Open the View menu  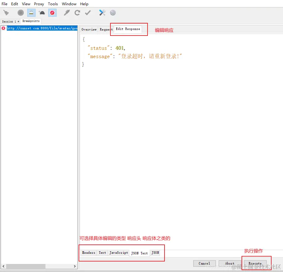point(26,4)
